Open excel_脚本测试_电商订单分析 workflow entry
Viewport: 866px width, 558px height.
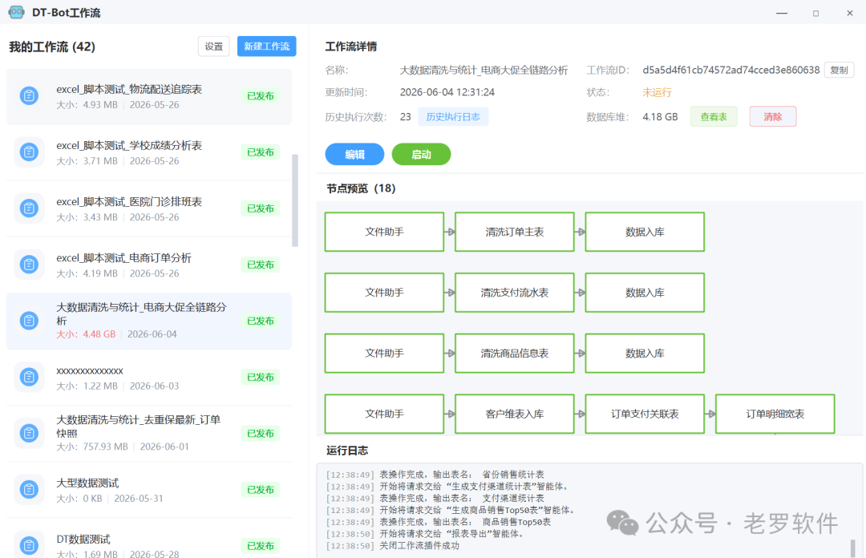click(x=148, y=265)
